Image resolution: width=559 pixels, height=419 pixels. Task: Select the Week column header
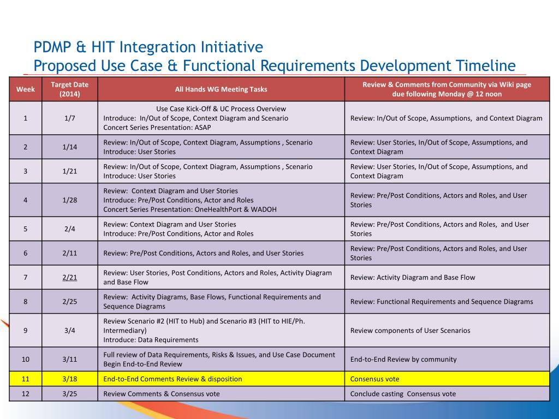25,89
